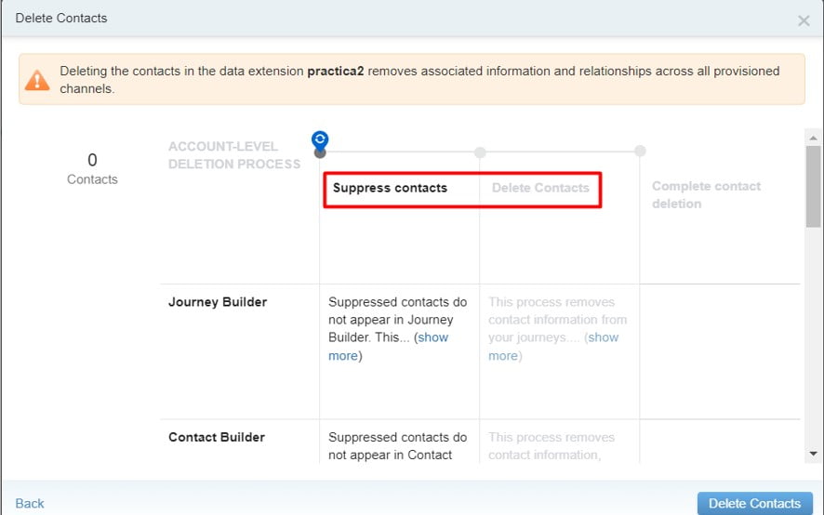
Task: Click the scrollbar up arrow
Action: (814, 138)
